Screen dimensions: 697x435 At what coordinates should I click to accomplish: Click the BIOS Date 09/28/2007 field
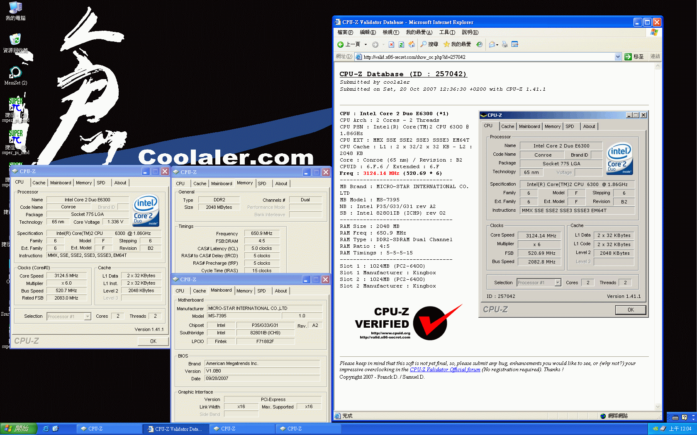click(262, 379)
